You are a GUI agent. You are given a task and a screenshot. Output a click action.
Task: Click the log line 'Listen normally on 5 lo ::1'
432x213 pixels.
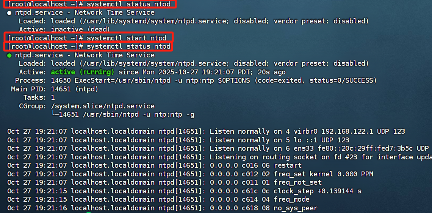pyautogui.click(x=178, y=140)
